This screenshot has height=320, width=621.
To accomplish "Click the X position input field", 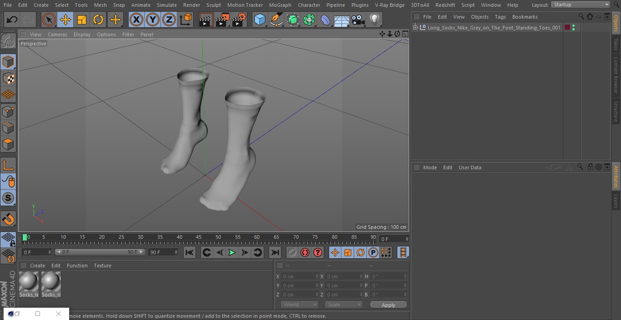I will point(299,276).
